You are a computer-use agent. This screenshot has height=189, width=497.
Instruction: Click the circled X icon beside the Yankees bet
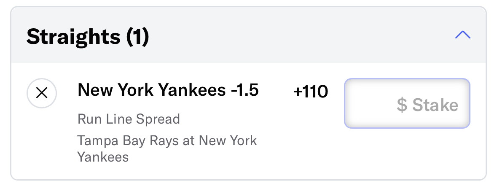coord(42,93)
